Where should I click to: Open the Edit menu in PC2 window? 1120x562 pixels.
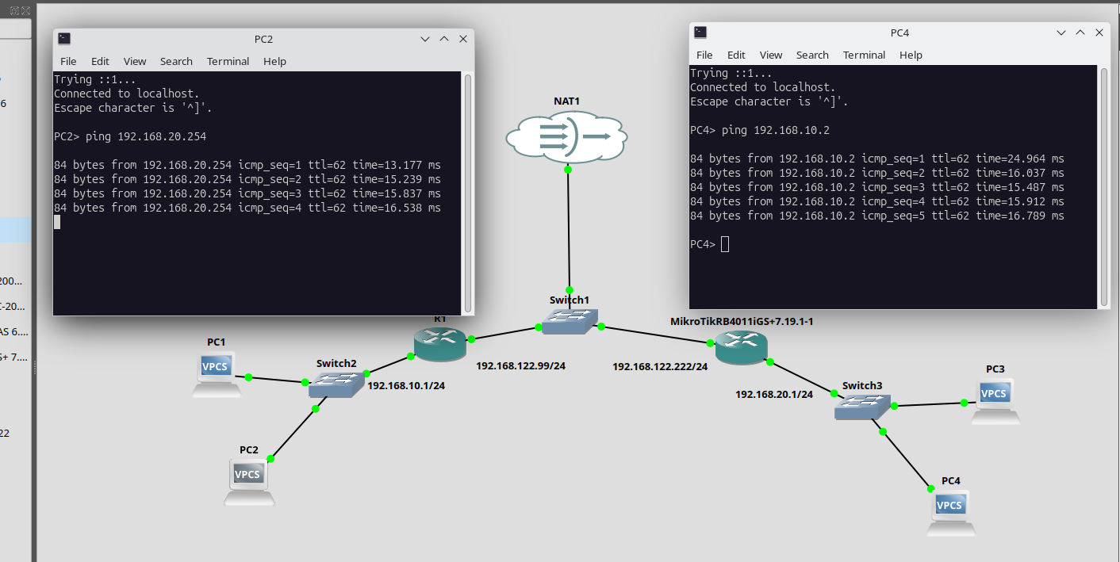pyautogui.click(x=100, y=61)
